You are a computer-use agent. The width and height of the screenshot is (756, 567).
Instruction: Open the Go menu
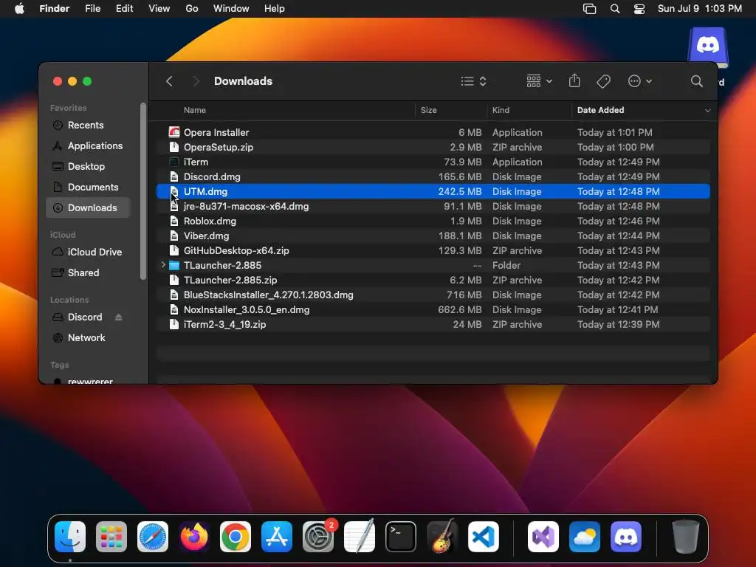192,9
